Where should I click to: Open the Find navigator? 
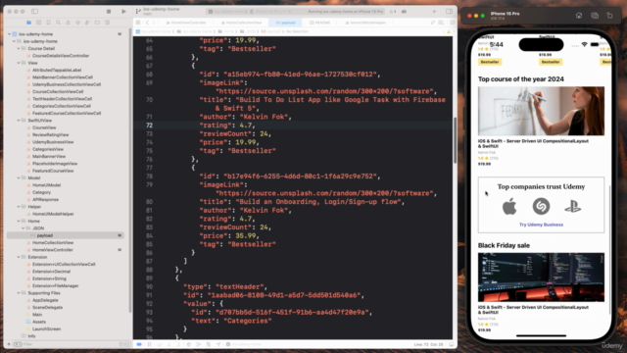(59, 23)
